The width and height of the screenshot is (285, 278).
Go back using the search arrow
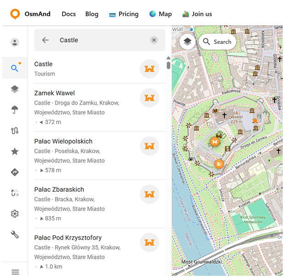45,40
